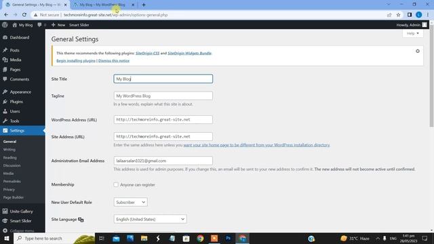
Task: Open Chrome side panel
Action: [410, 15]
